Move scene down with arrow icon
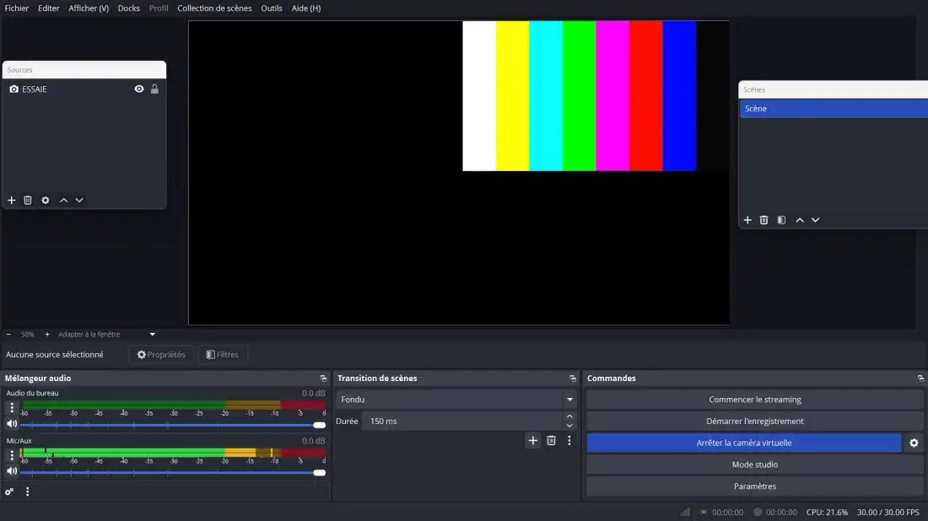 tap(815, 220)
